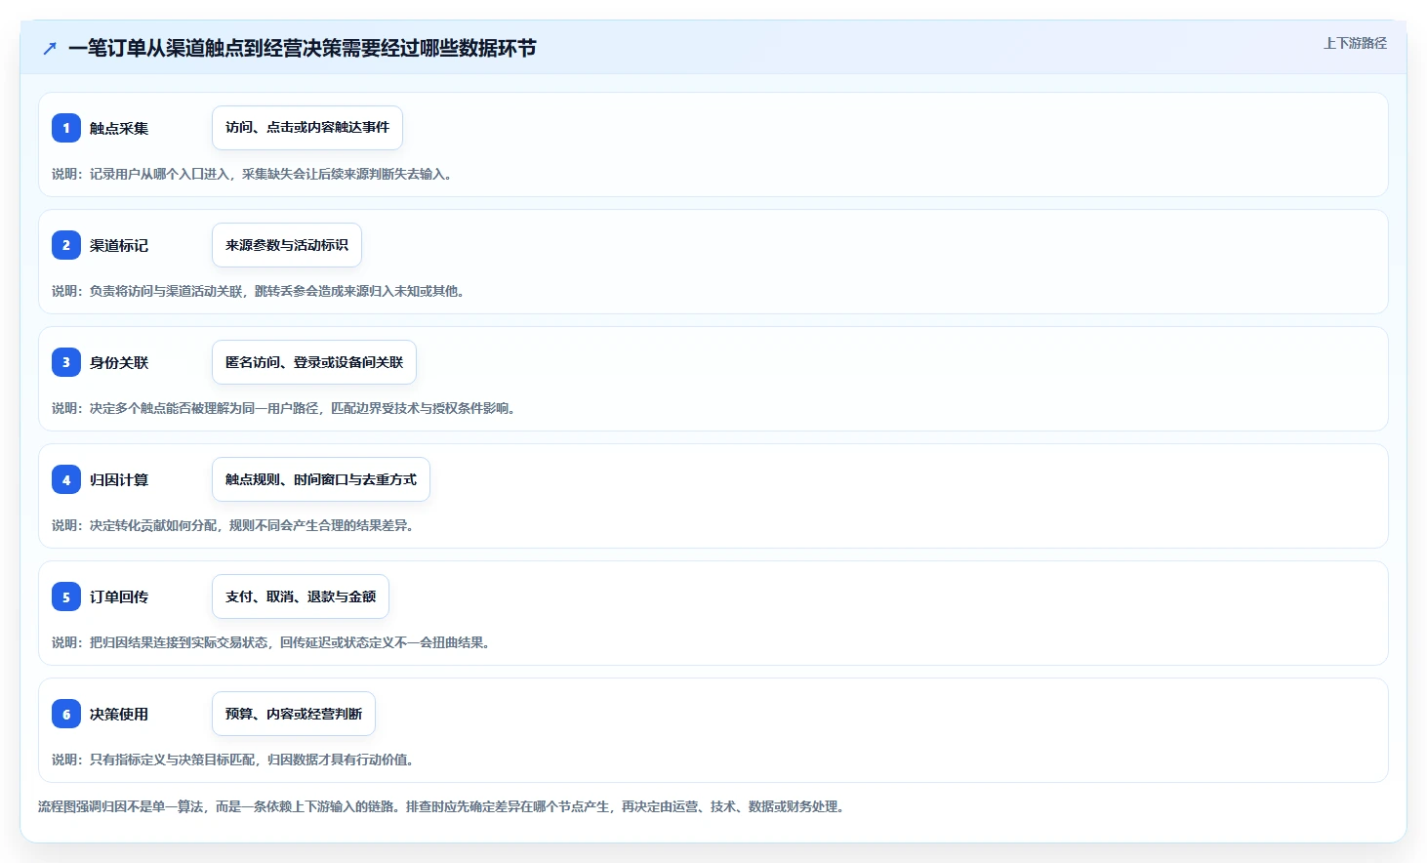
Task: Select the 订单回传 step label
Action: [x=119, y=596]
